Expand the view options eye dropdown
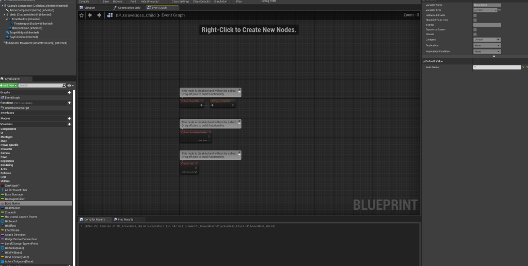 click(70, 85)
